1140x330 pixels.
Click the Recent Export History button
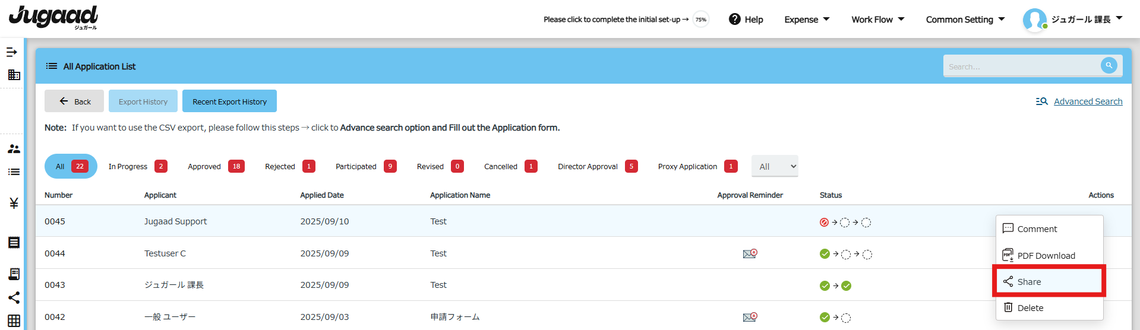point(229,101)
